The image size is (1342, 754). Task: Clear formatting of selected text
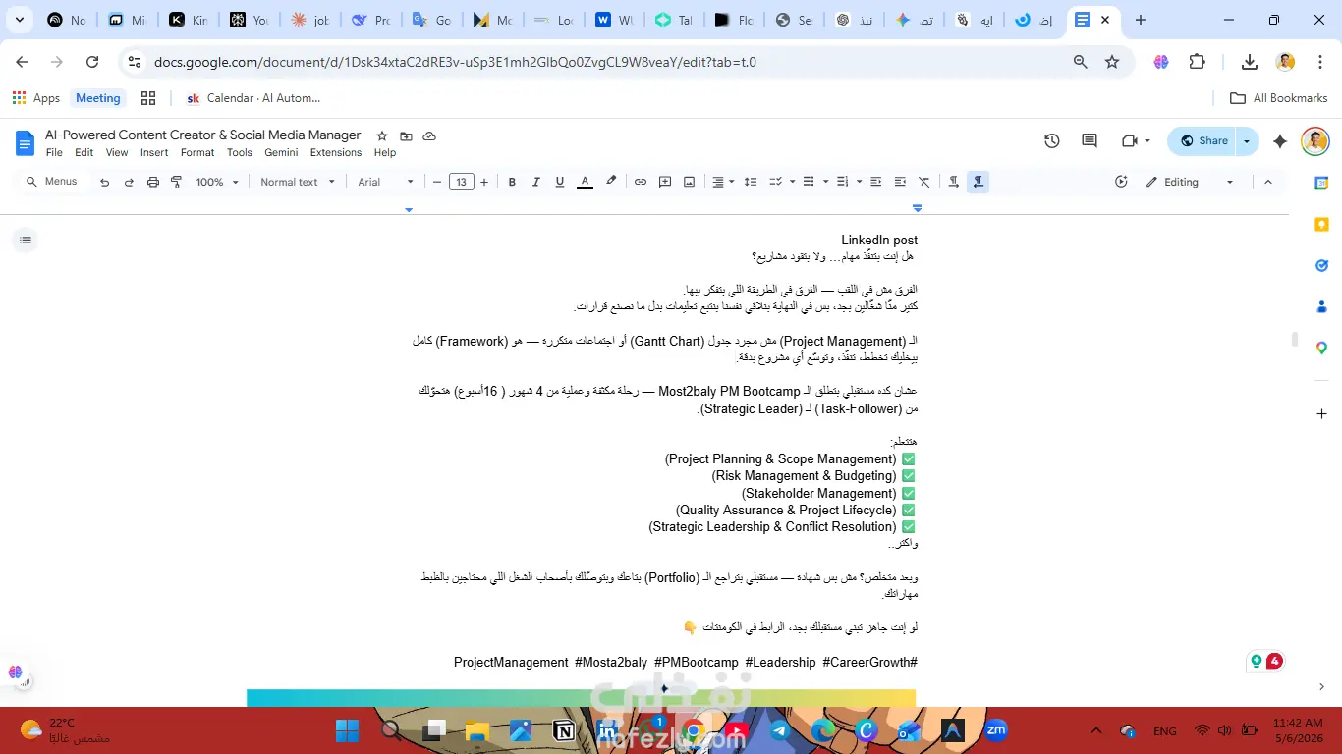924,182
